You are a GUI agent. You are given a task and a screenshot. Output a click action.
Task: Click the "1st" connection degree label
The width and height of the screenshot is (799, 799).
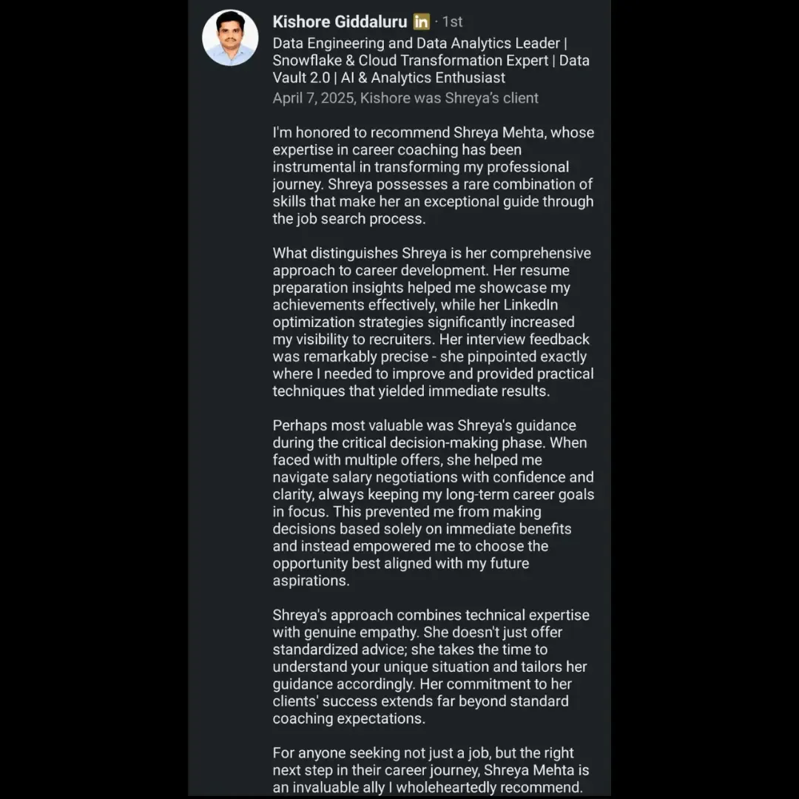452,22
